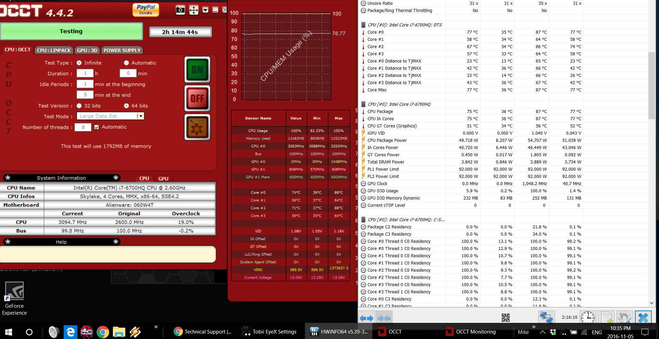659x339 pixels.
Task: Open the Windows Start menu
Action: click(8, 332)
